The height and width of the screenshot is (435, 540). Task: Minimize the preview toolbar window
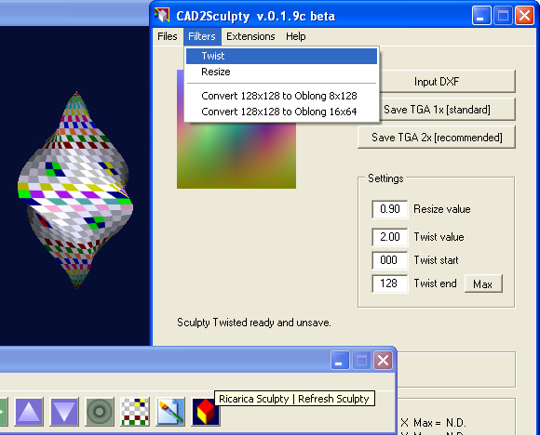340,360
